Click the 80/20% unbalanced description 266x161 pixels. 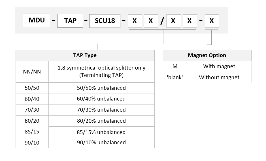click(x=101, y=121)
